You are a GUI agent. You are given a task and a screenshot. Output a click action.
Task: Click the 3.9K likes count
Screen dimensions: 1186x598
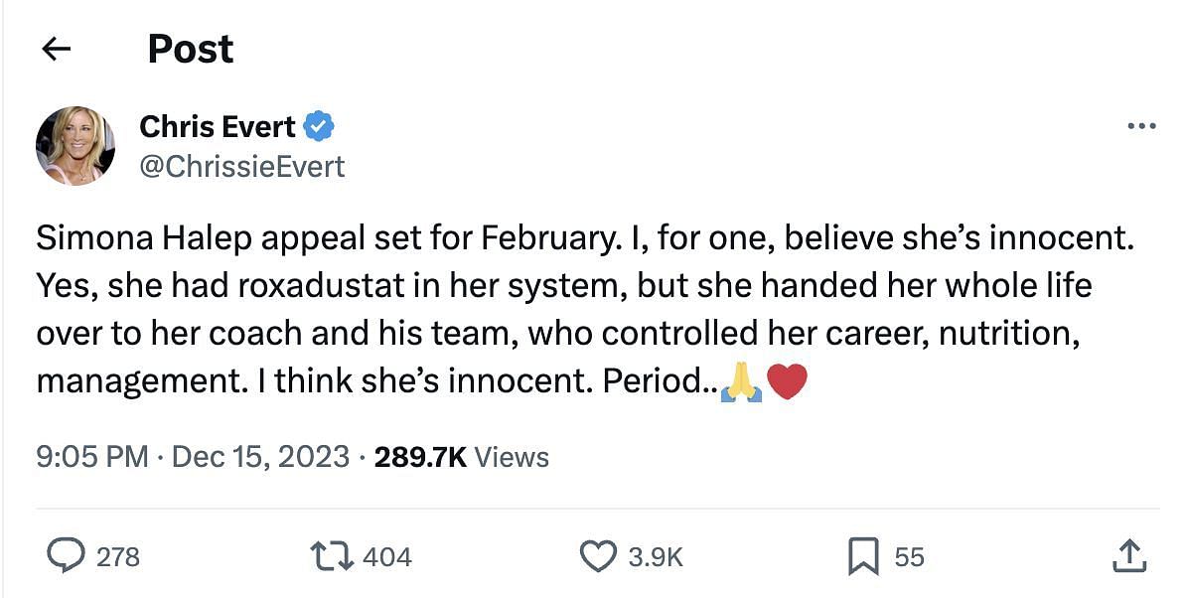(x=656, y=557)
